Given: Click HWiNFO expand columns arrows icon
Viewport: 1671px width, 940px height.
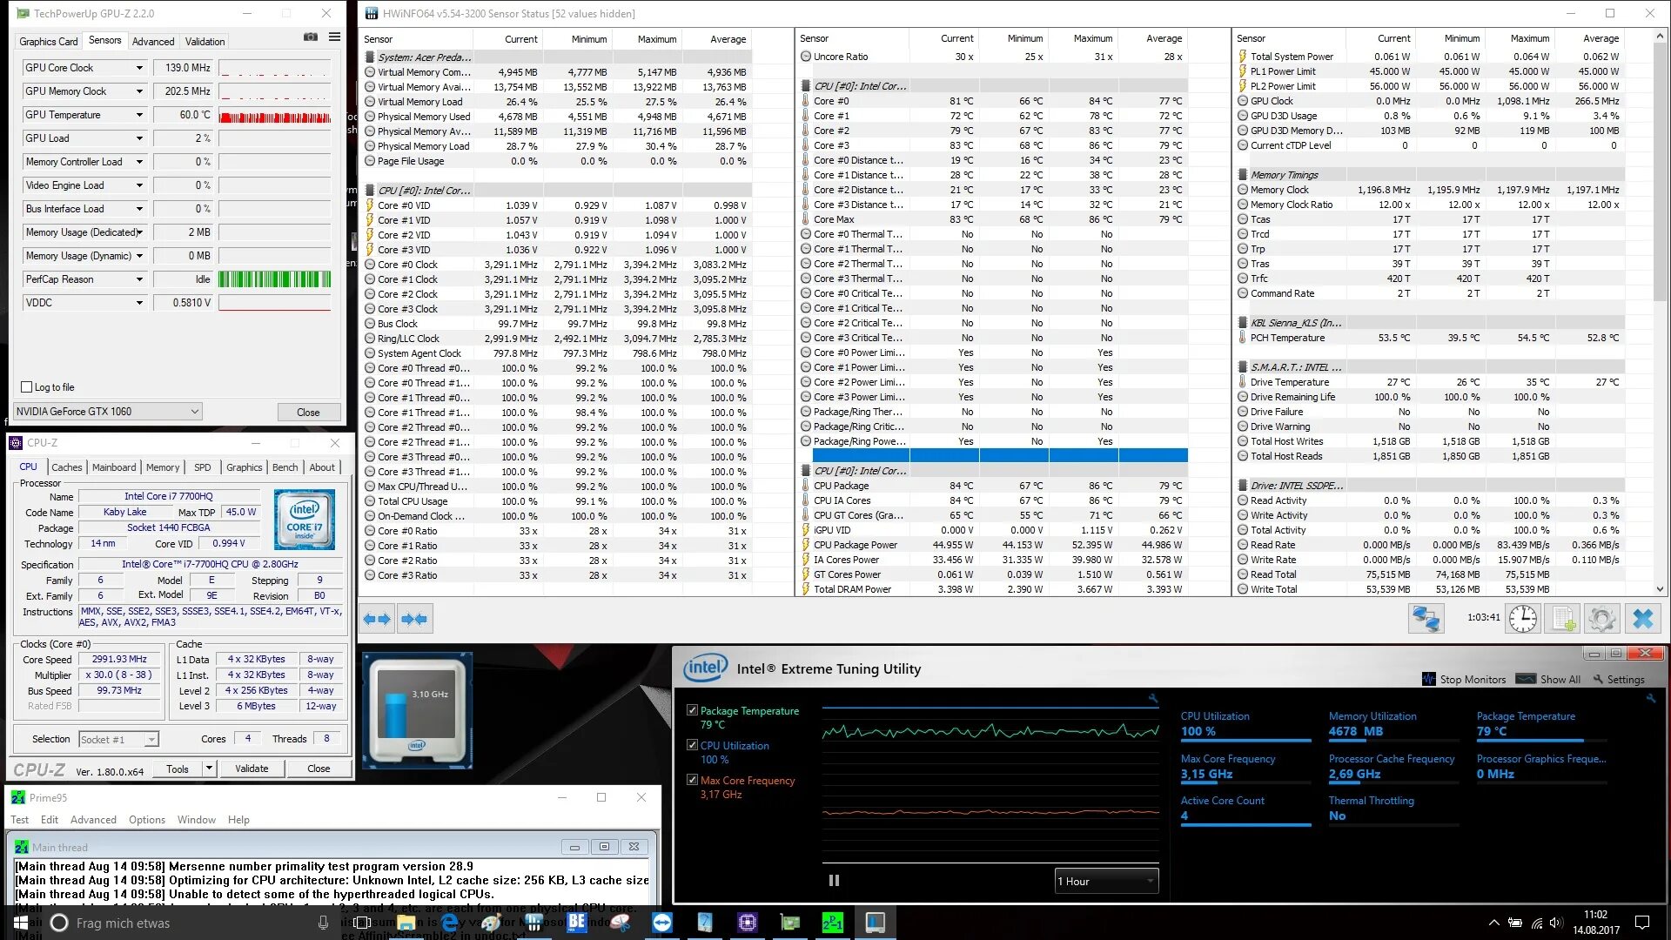Looking at the screenshot, I should point(377,619).
